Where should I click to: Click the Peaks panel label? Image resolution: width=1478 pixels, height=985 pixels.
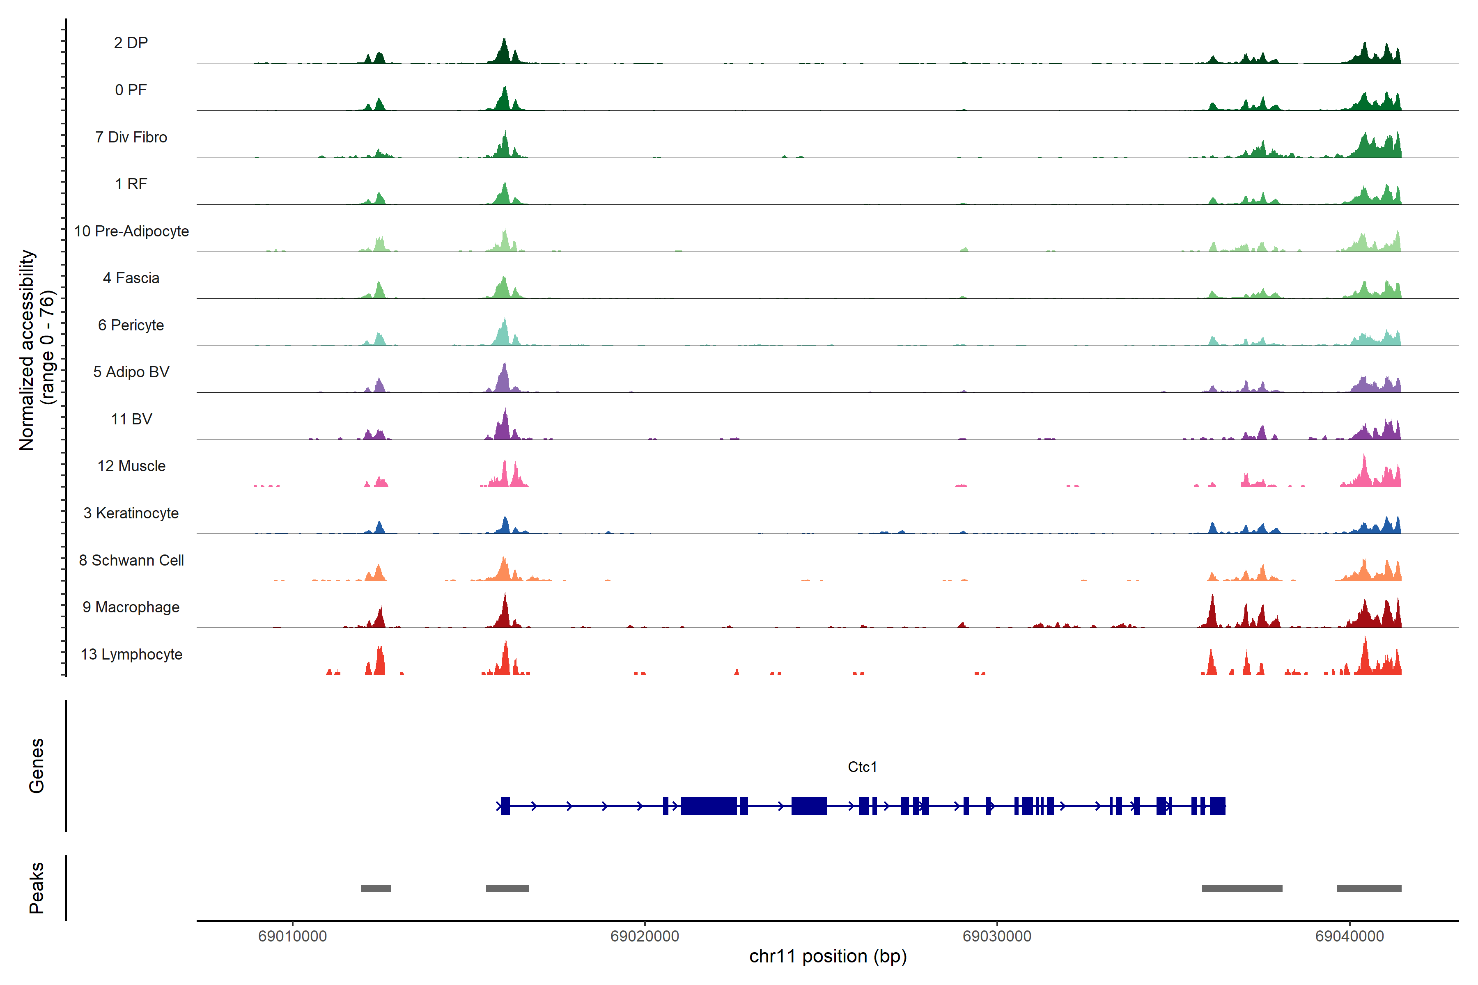(x=37, y=888)
